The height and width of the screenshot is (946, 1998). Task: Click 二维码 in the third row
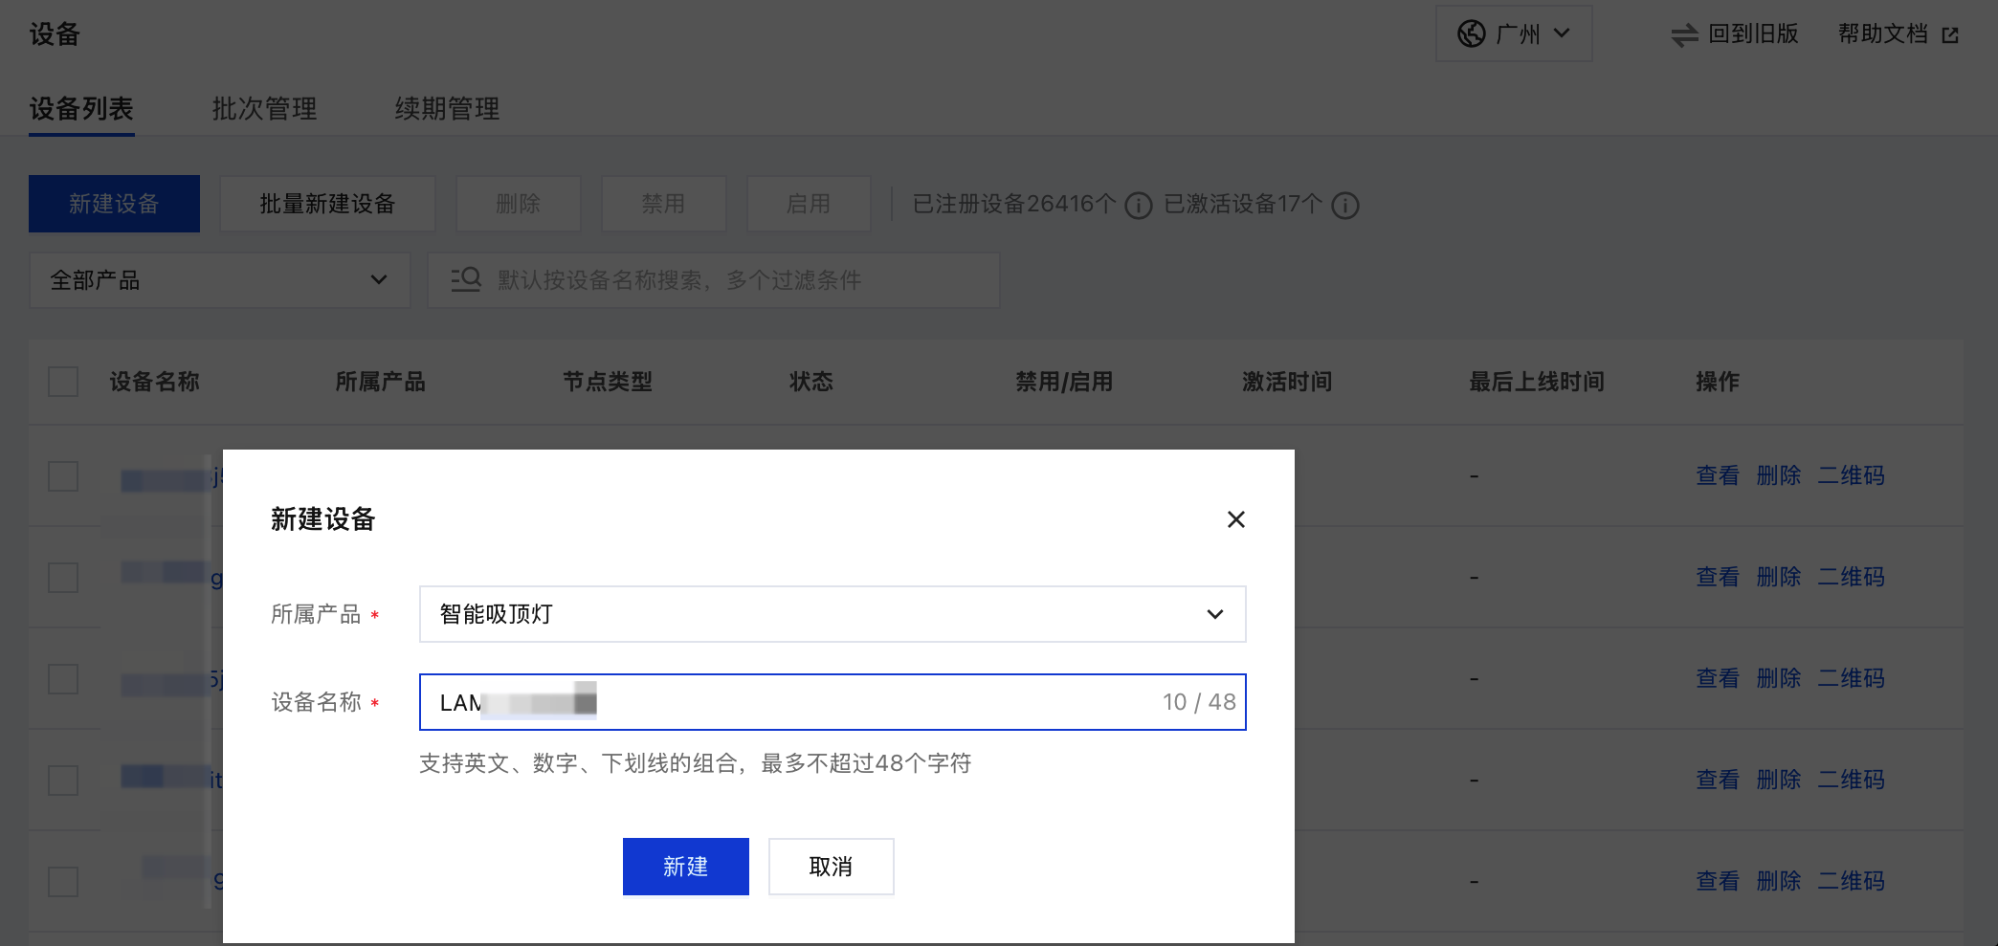point(1851,679)
